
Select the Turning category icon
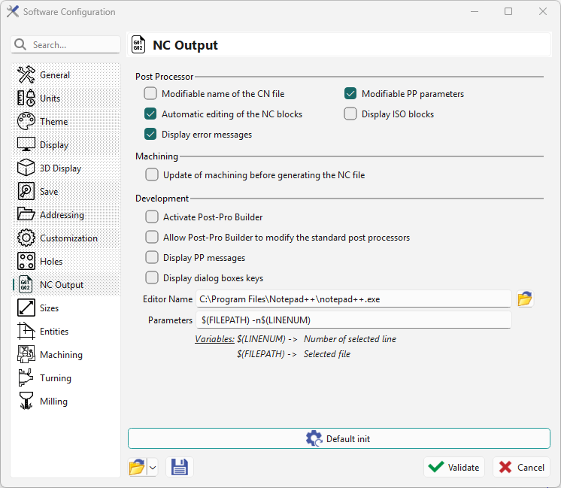26,378
